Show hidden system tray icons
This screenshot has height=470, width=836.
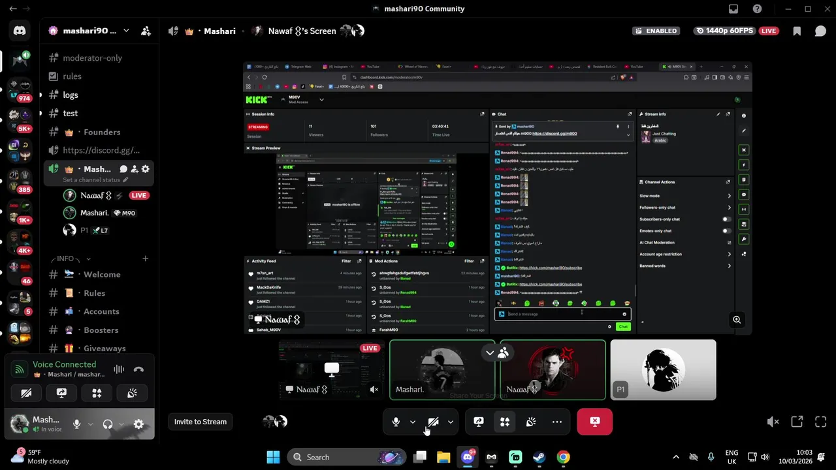coord(676,458)
